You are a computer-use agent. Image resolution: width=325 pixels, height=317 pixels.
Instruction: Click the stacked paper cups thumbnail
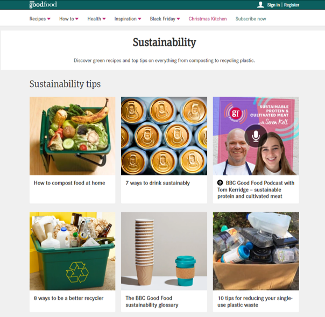tap(164, 251)
